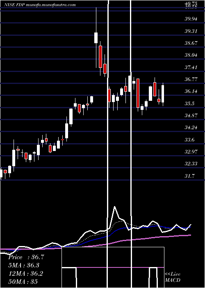Click the 5MA : 36.3 readout
Viewport: 205px width, 288px height.
[x=24, y=265]
